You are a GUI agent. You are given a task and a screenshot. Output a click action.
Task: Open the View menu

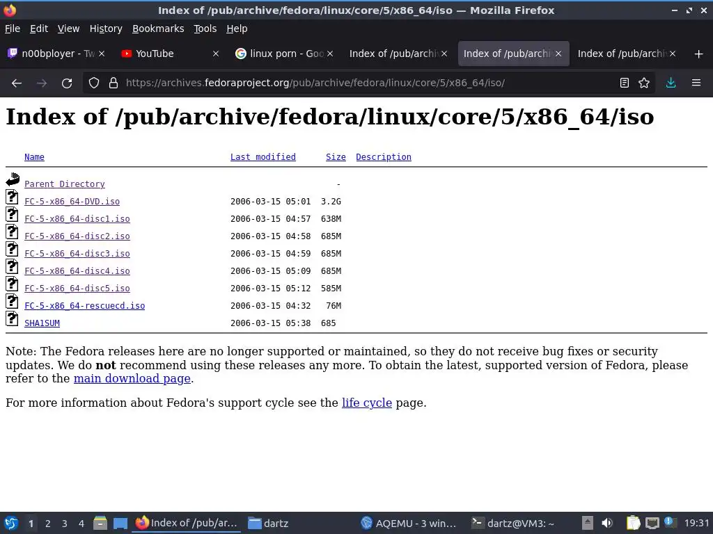68,29
